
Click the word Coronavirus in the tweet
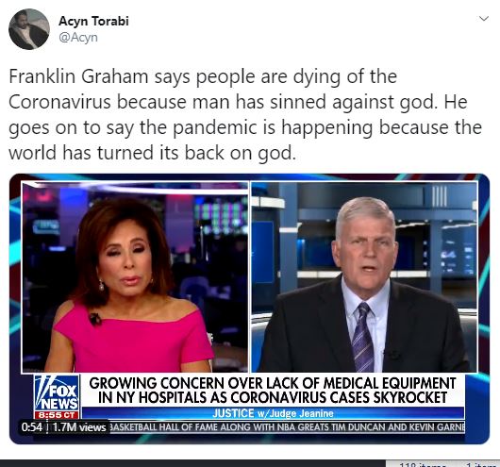[59, 102]
